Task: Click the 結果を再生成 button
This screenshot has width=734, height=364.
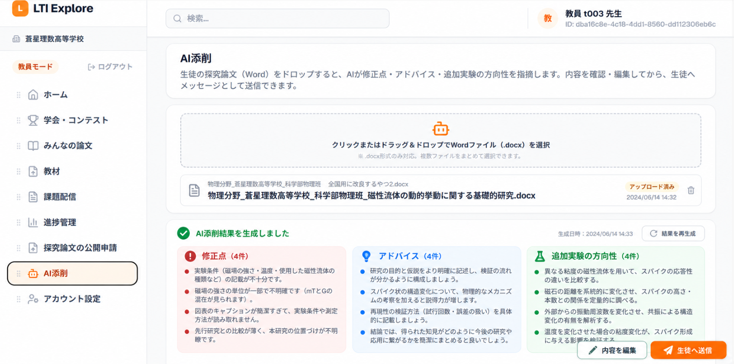Action: click(x=673, y=234)
